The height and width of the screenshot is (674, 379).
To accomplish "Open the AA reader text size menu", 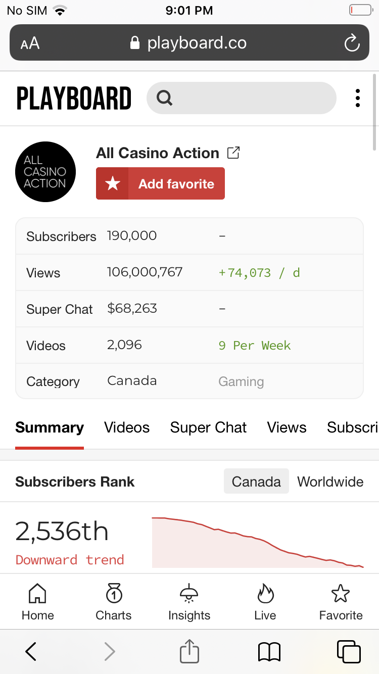I will [30, 43].
